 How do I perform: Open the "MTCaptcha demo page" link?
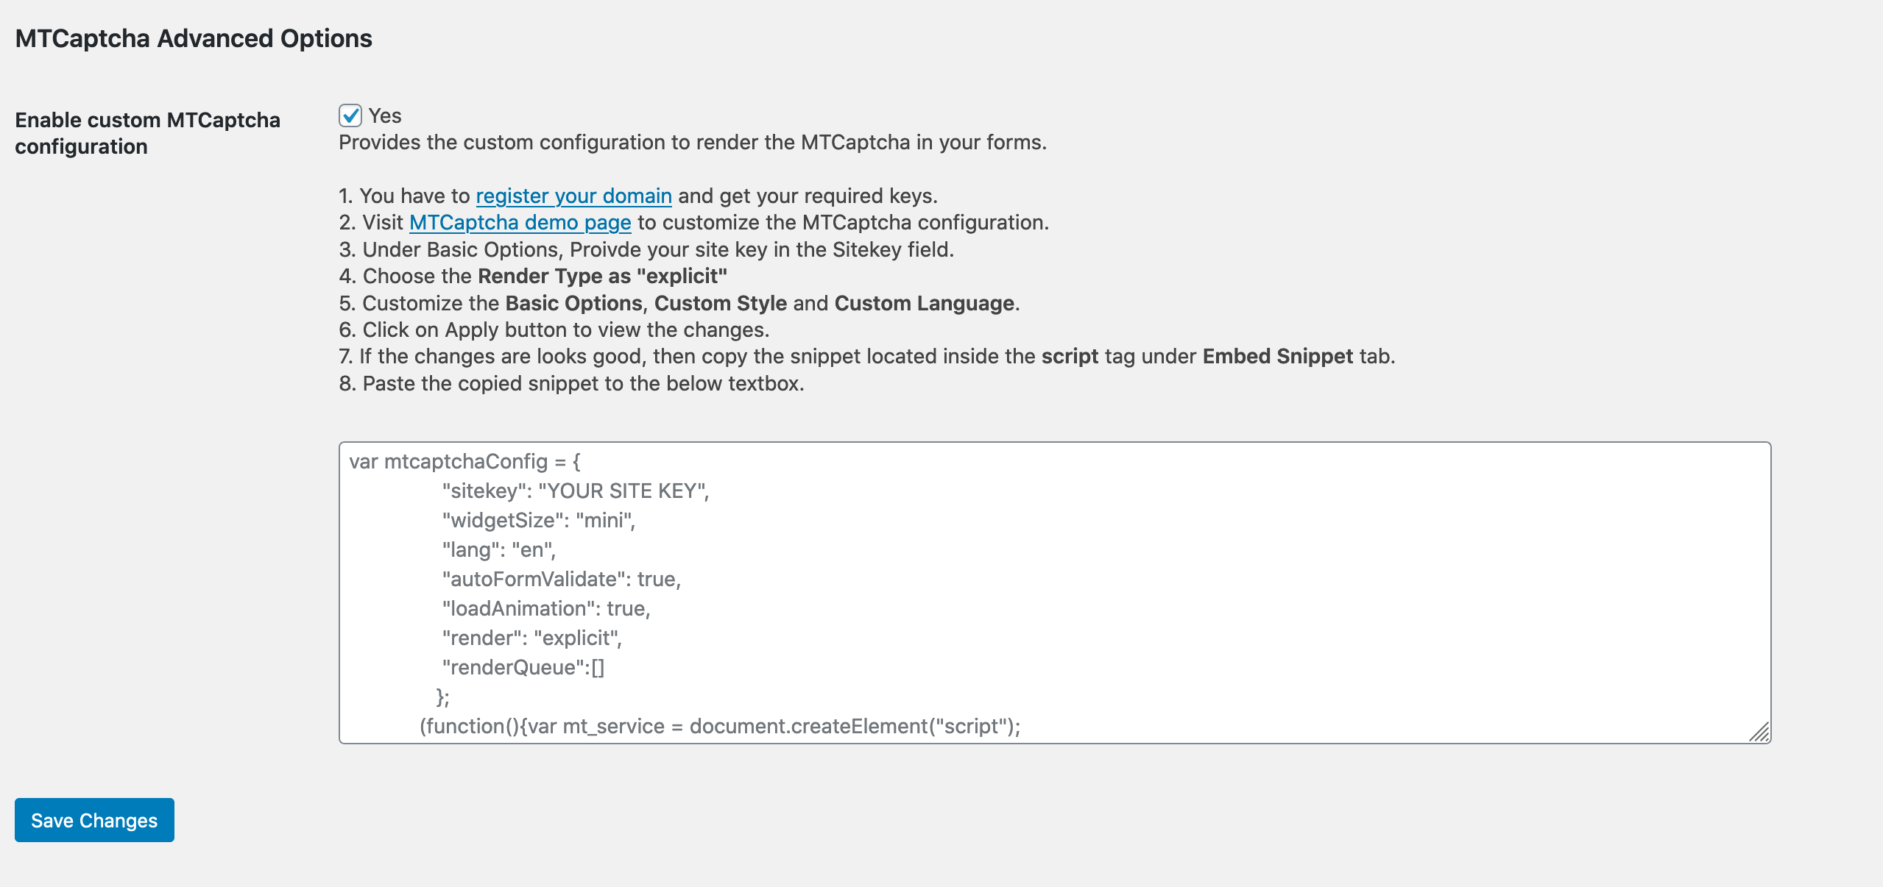pos(520,222)
